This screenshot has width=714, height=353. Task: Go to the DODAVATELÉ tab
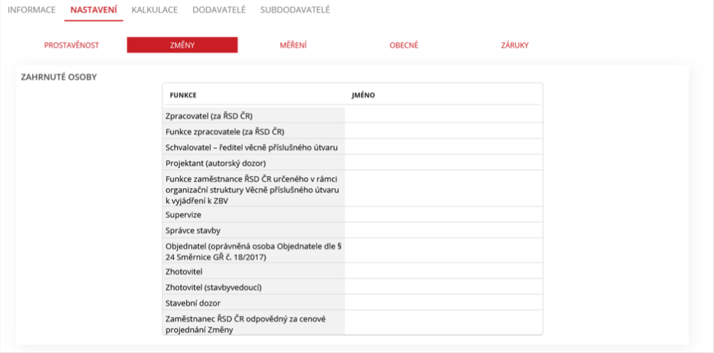coord(219,10)
